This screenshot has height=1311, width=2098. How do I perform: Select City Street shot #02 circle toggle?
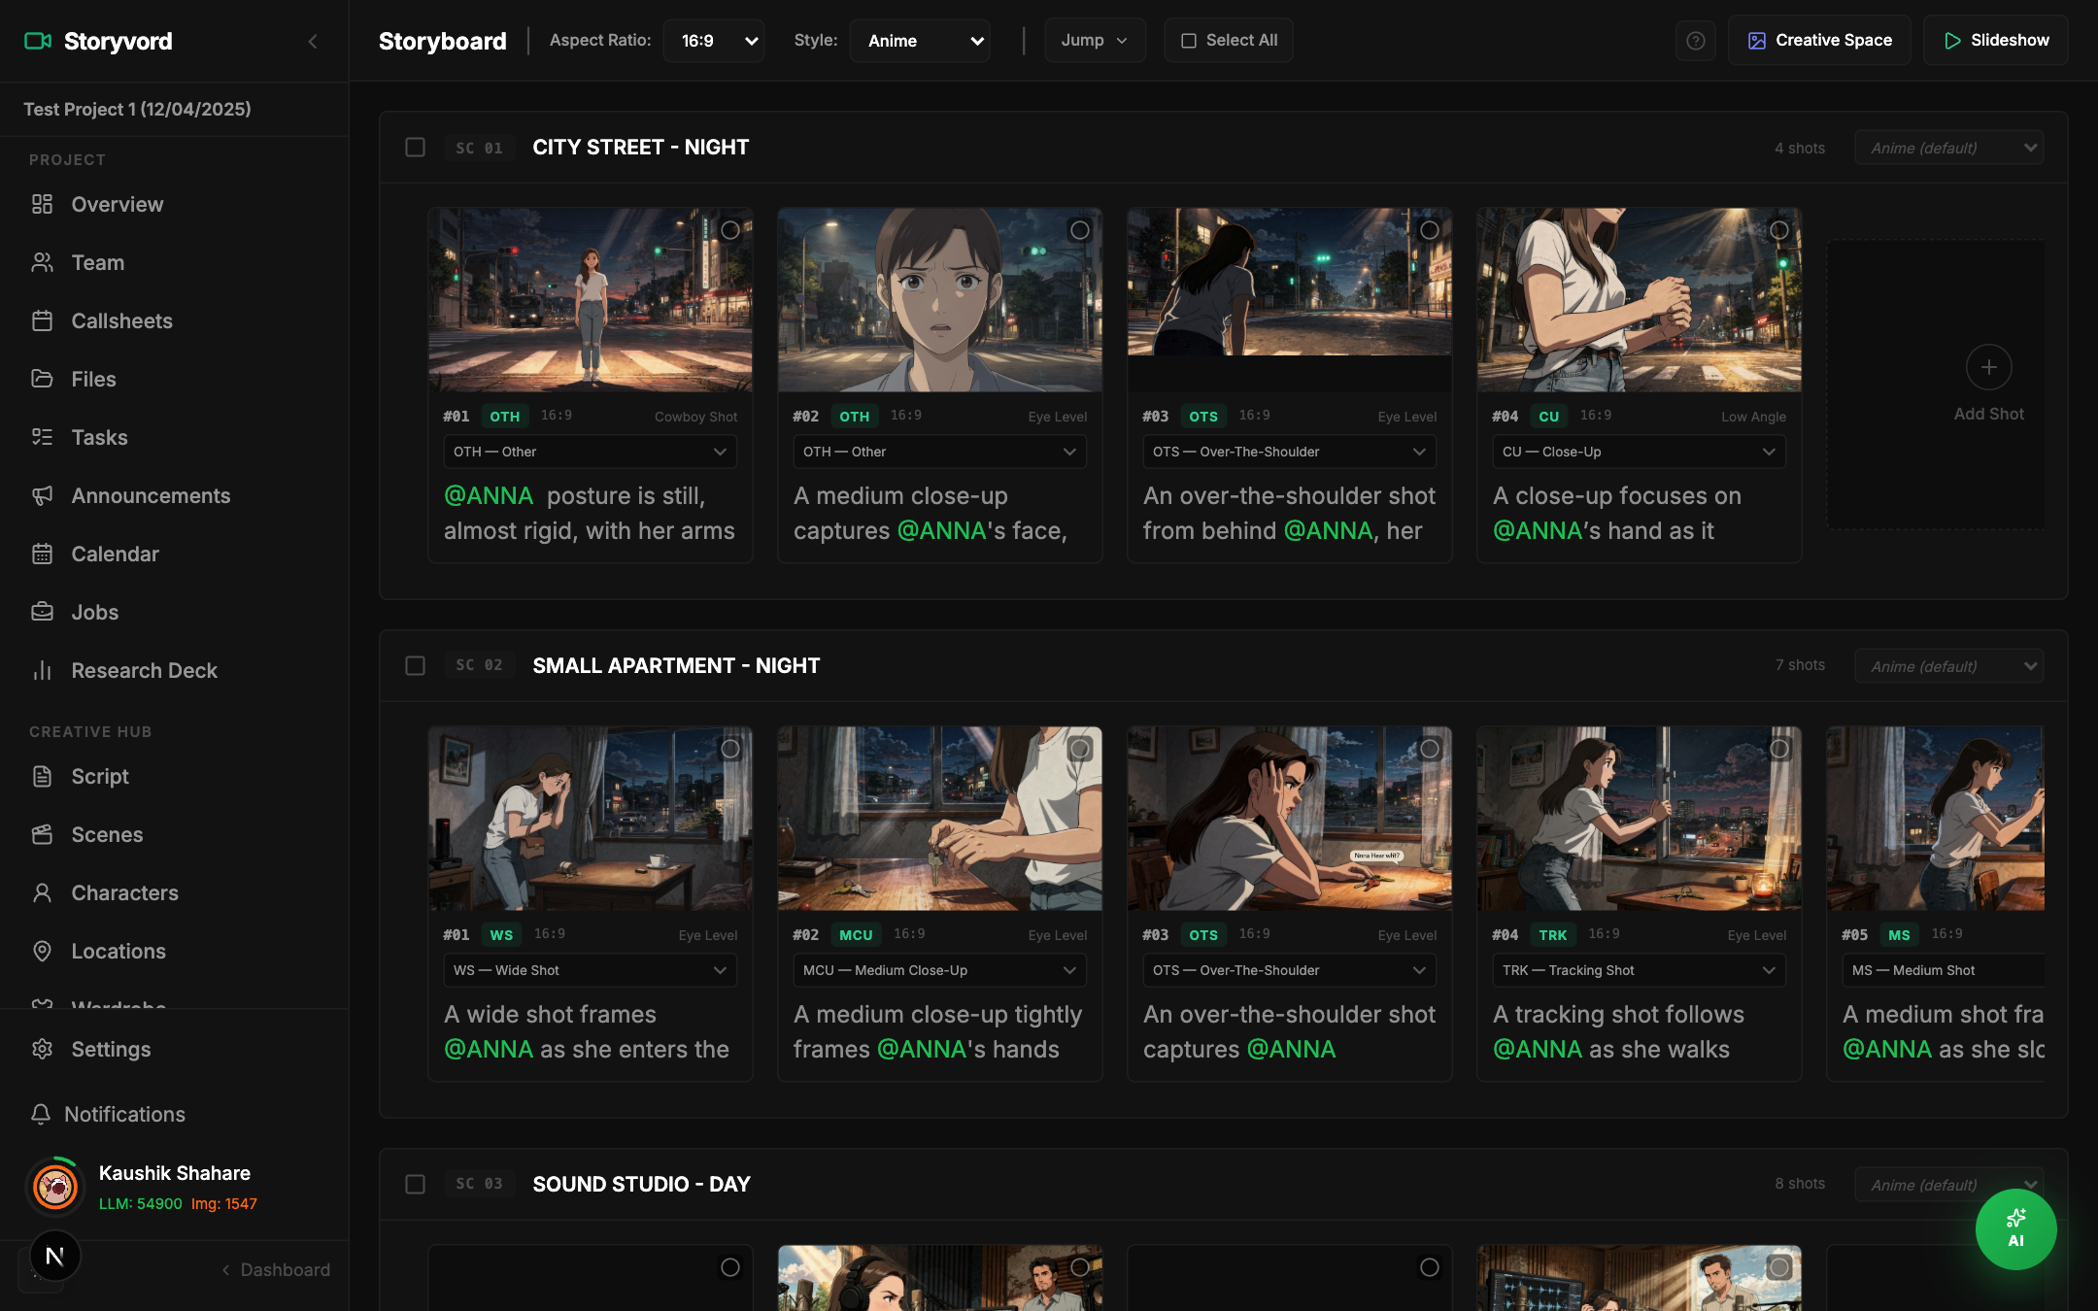[x=1080, y=230]
